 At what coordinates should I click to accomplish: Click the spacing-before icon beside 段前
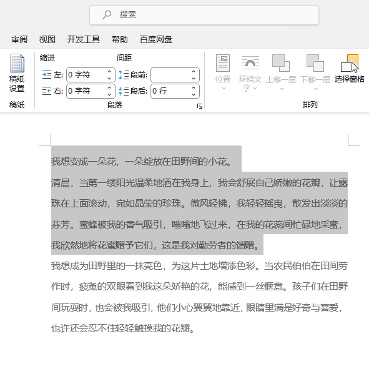124,75
